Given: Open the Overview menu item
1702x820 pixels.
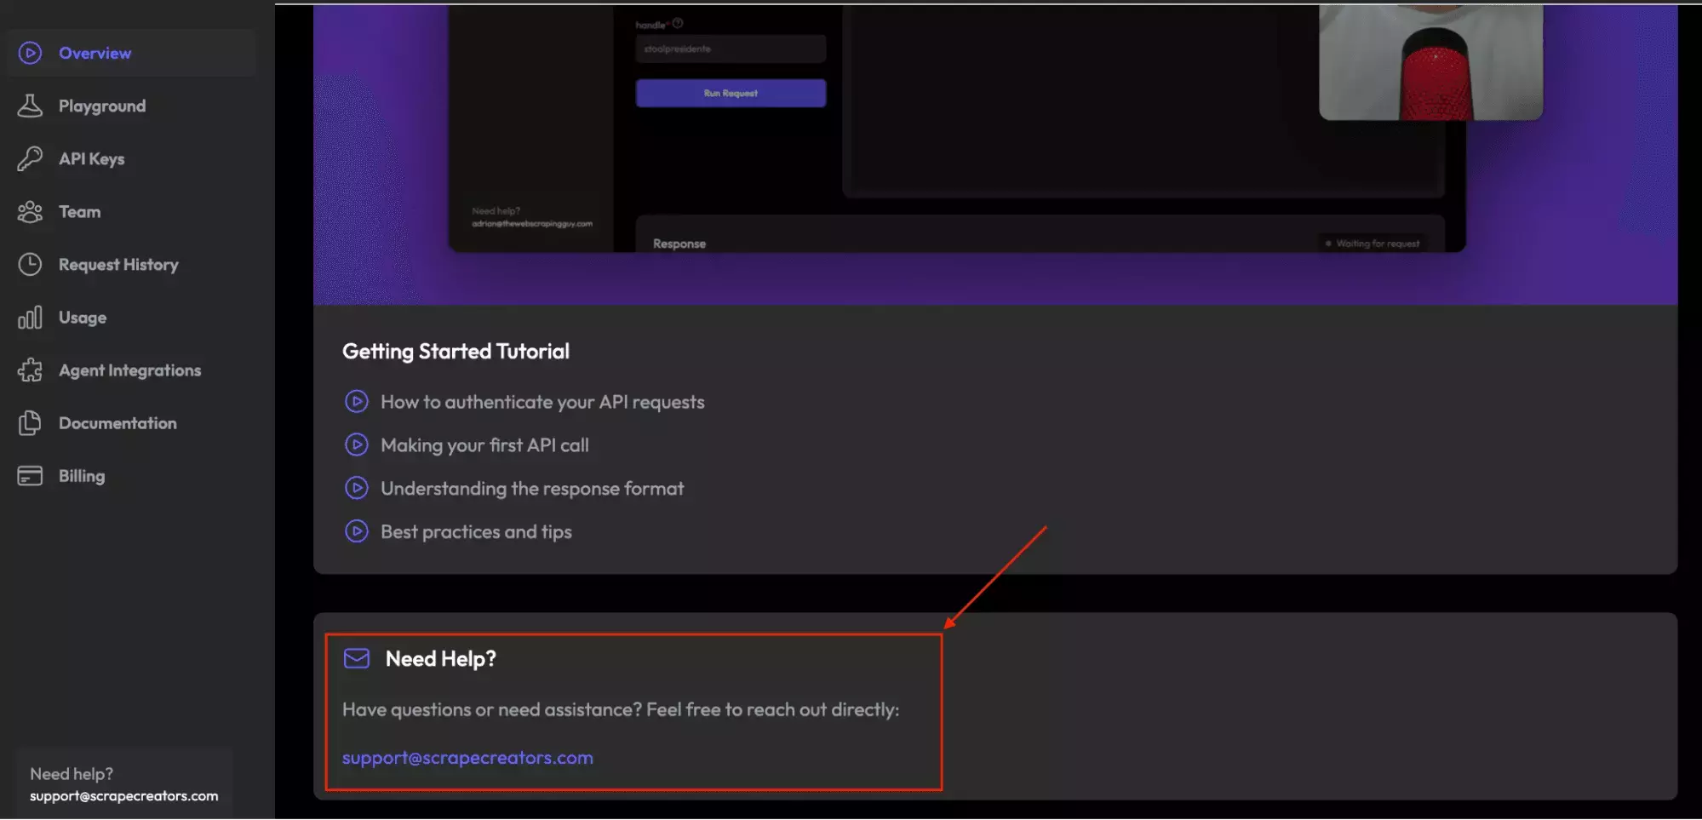Looking at the screenshot, I should pyautogui.click(x=132, y=53).
